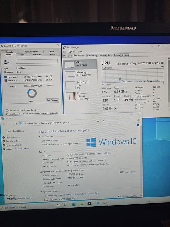The height and width of the screenshot is (227, 170).
Task: Click Back arrow in System window
Action: [x=4, y=124]
